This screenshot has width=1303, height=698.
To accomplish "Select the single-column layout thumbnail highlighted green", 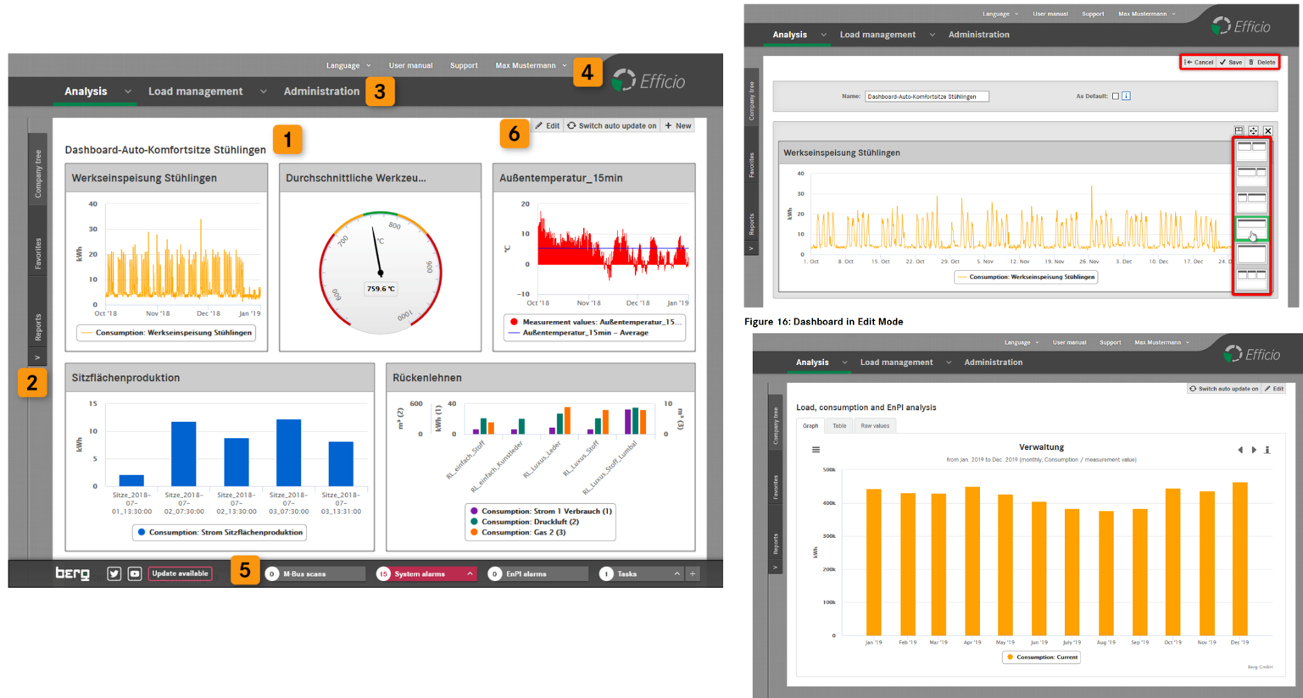I will click(1251, 226).
